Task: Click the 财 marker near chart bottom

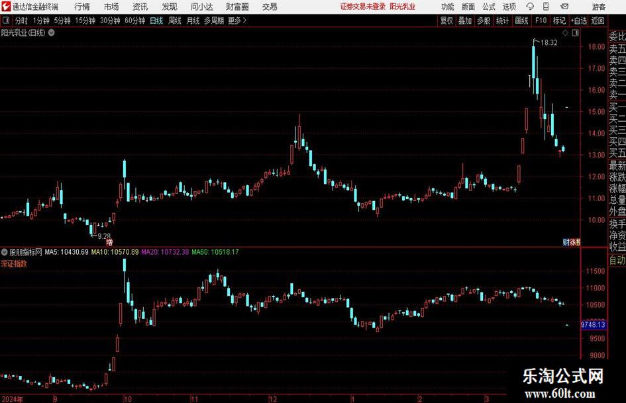Action: (566, 242)
